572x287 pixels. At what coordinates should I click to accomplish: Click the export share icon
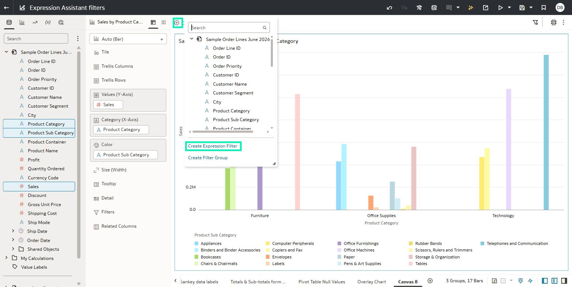pos(486,8)
